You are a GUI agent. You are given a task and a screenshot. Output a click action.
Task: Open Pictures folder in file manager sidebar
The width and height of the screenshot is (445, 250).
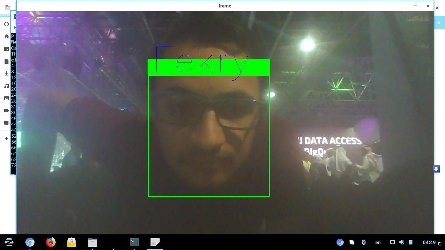point(6,98)
